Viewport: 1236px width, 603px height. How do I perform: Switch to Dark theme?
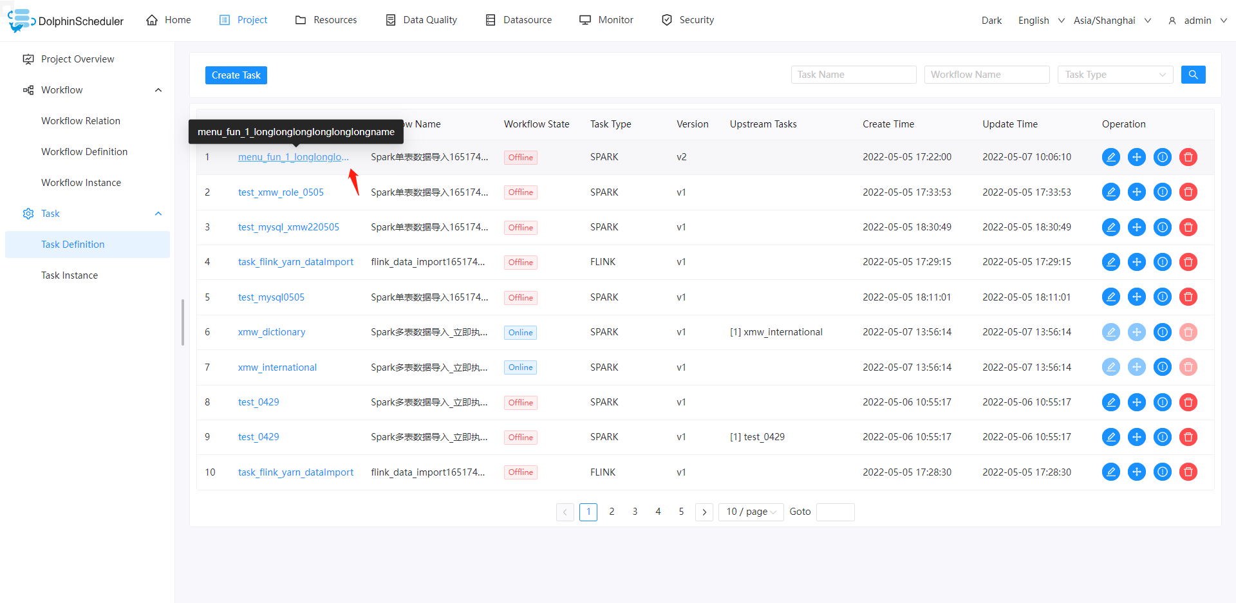click(991, 21)
